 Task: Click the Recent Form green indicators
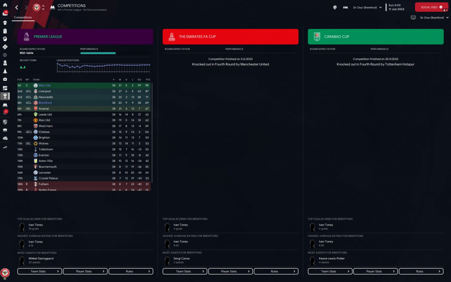click(x=23, y=67)
